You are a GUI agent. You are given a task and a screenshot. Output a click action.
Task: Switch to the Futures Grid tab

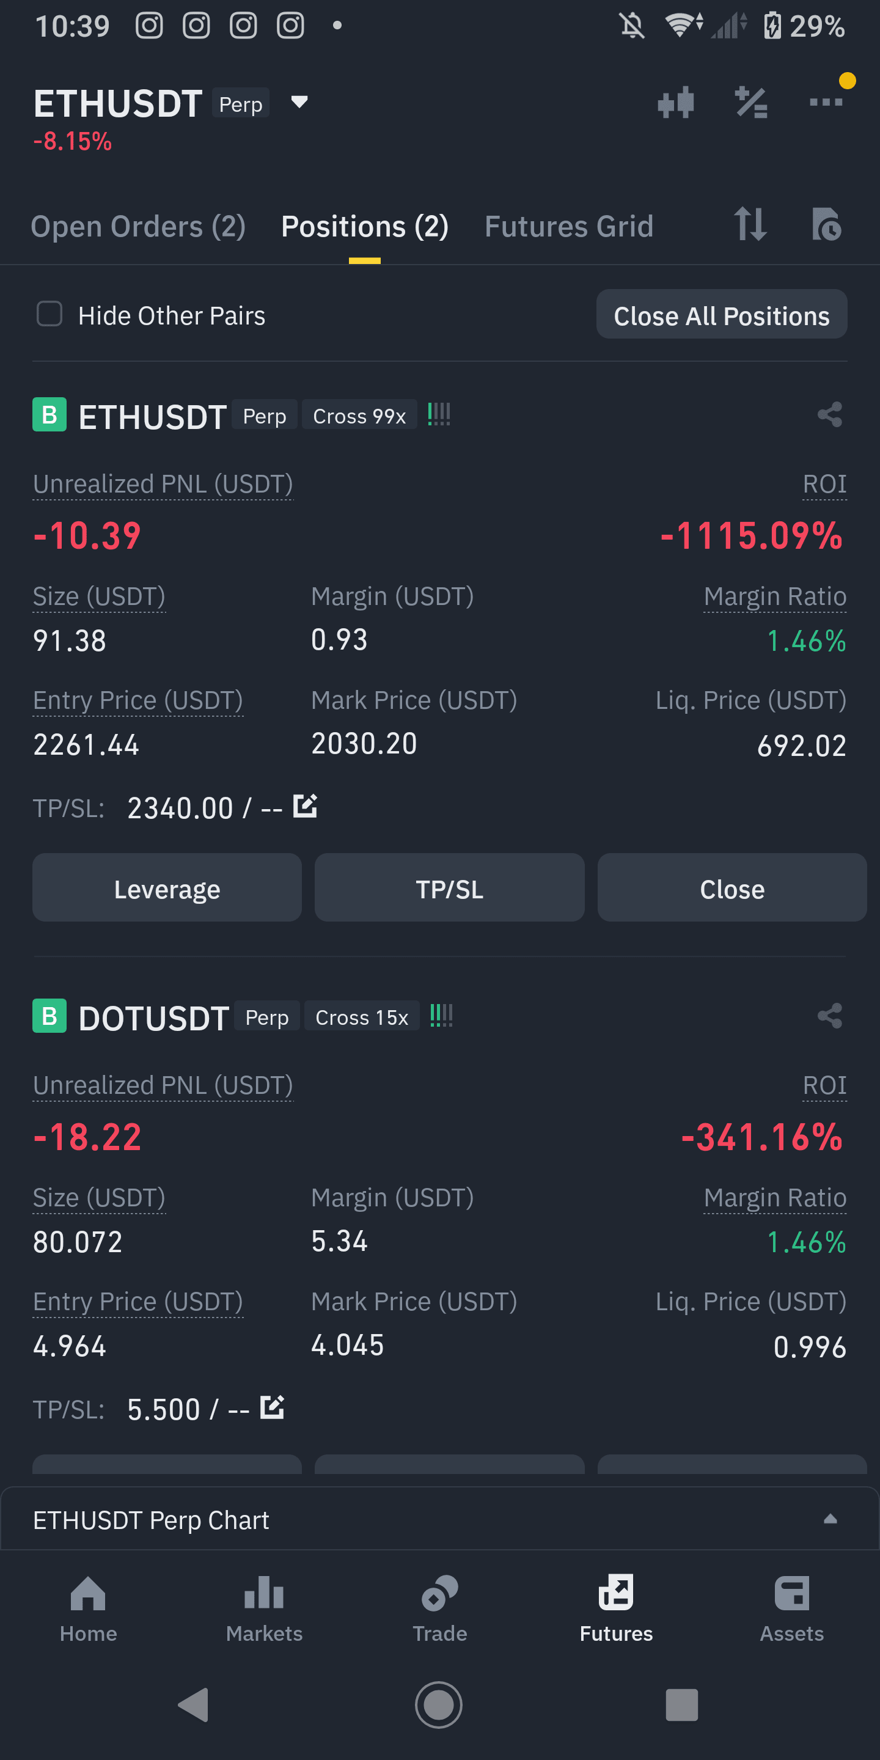pyautogui.click(x=568, y=226)
